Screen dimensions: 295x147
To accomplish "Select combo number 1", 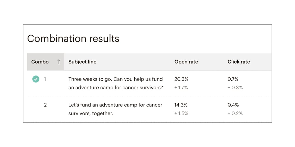I will [x=45, y=79].
